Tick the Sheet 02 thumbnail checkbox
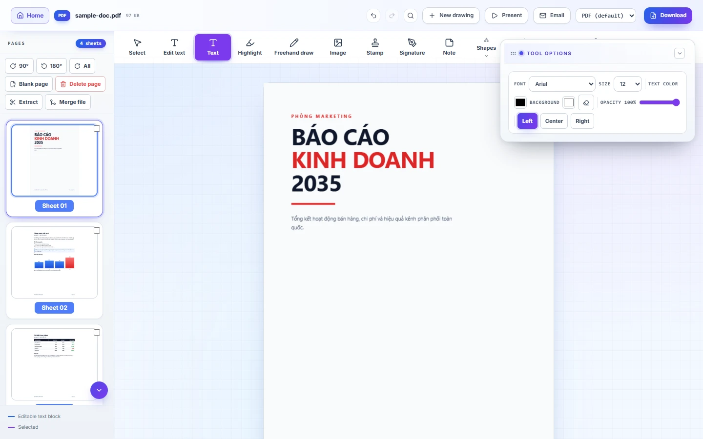This screenshot has width=703, height=439. pyautogui.click(x=97, y=231)
